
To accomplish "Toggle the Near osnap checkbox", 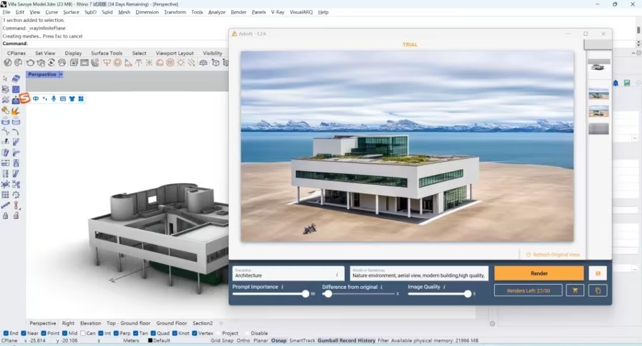I will [23, 333].
